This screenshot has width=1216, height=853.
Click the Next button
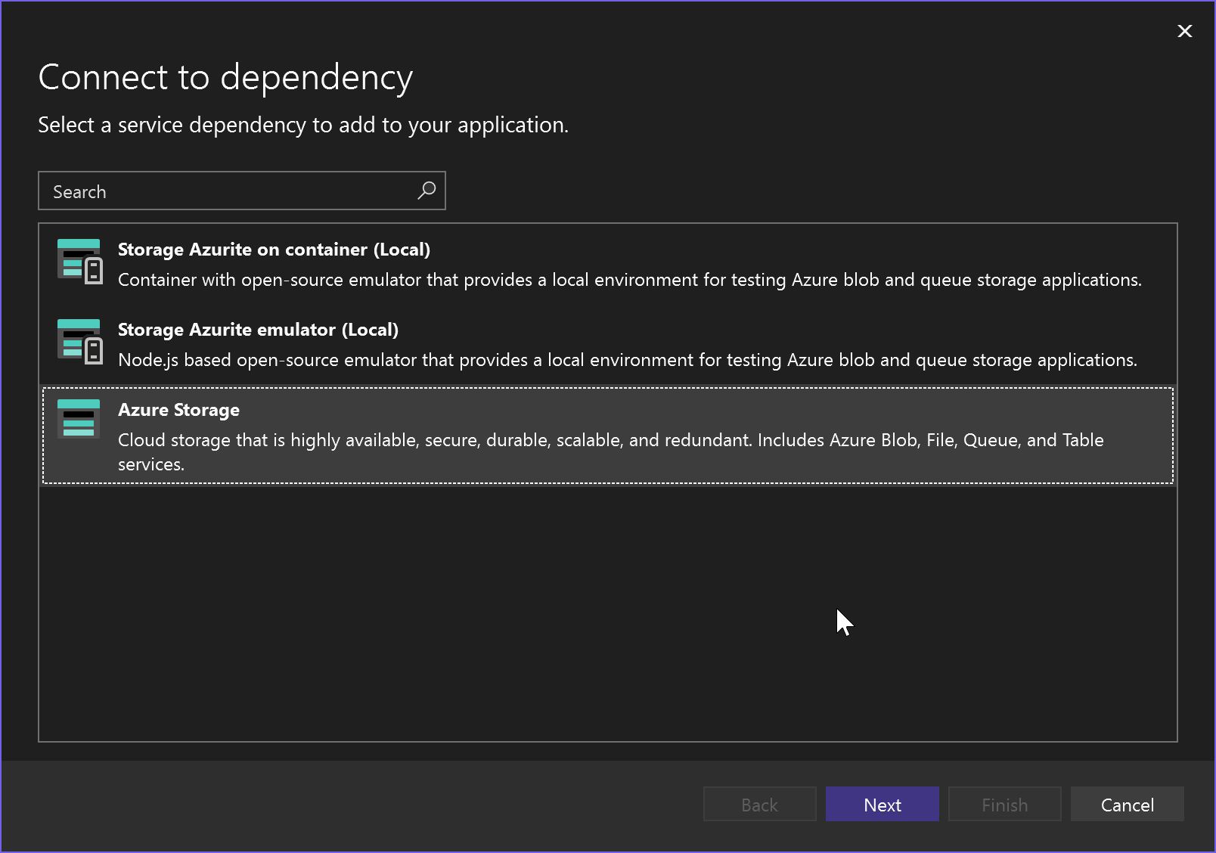[x=882, y=804]
